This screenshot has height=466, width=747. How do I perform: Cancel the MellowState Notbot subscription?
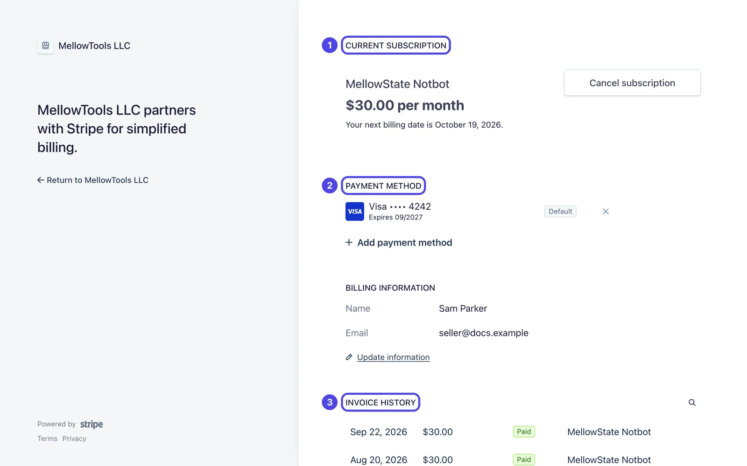(x=632, y=83)
